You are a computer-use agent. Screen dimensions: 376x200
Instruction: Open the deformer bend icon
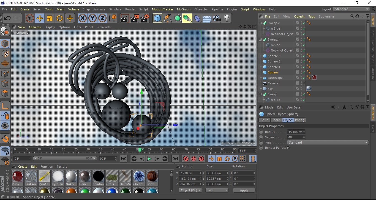click(x=197, y=18)
